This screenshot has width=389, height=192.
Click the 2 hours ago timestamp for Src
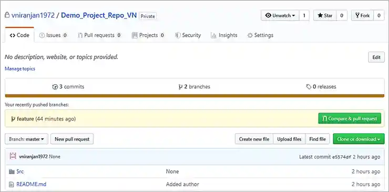coord(366,171)
